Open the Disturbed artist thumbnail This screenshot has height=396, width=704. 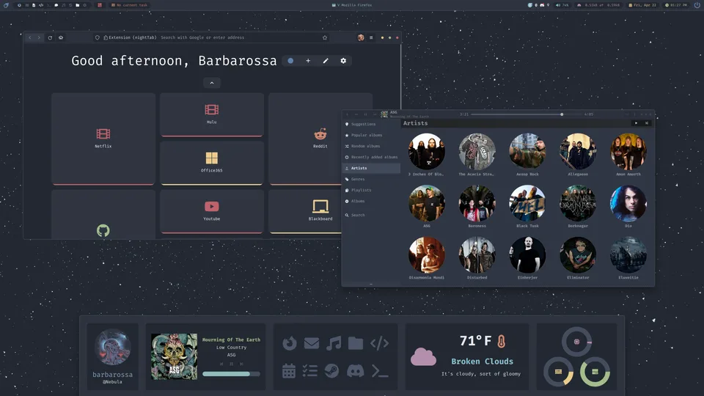tap(477, 255)
